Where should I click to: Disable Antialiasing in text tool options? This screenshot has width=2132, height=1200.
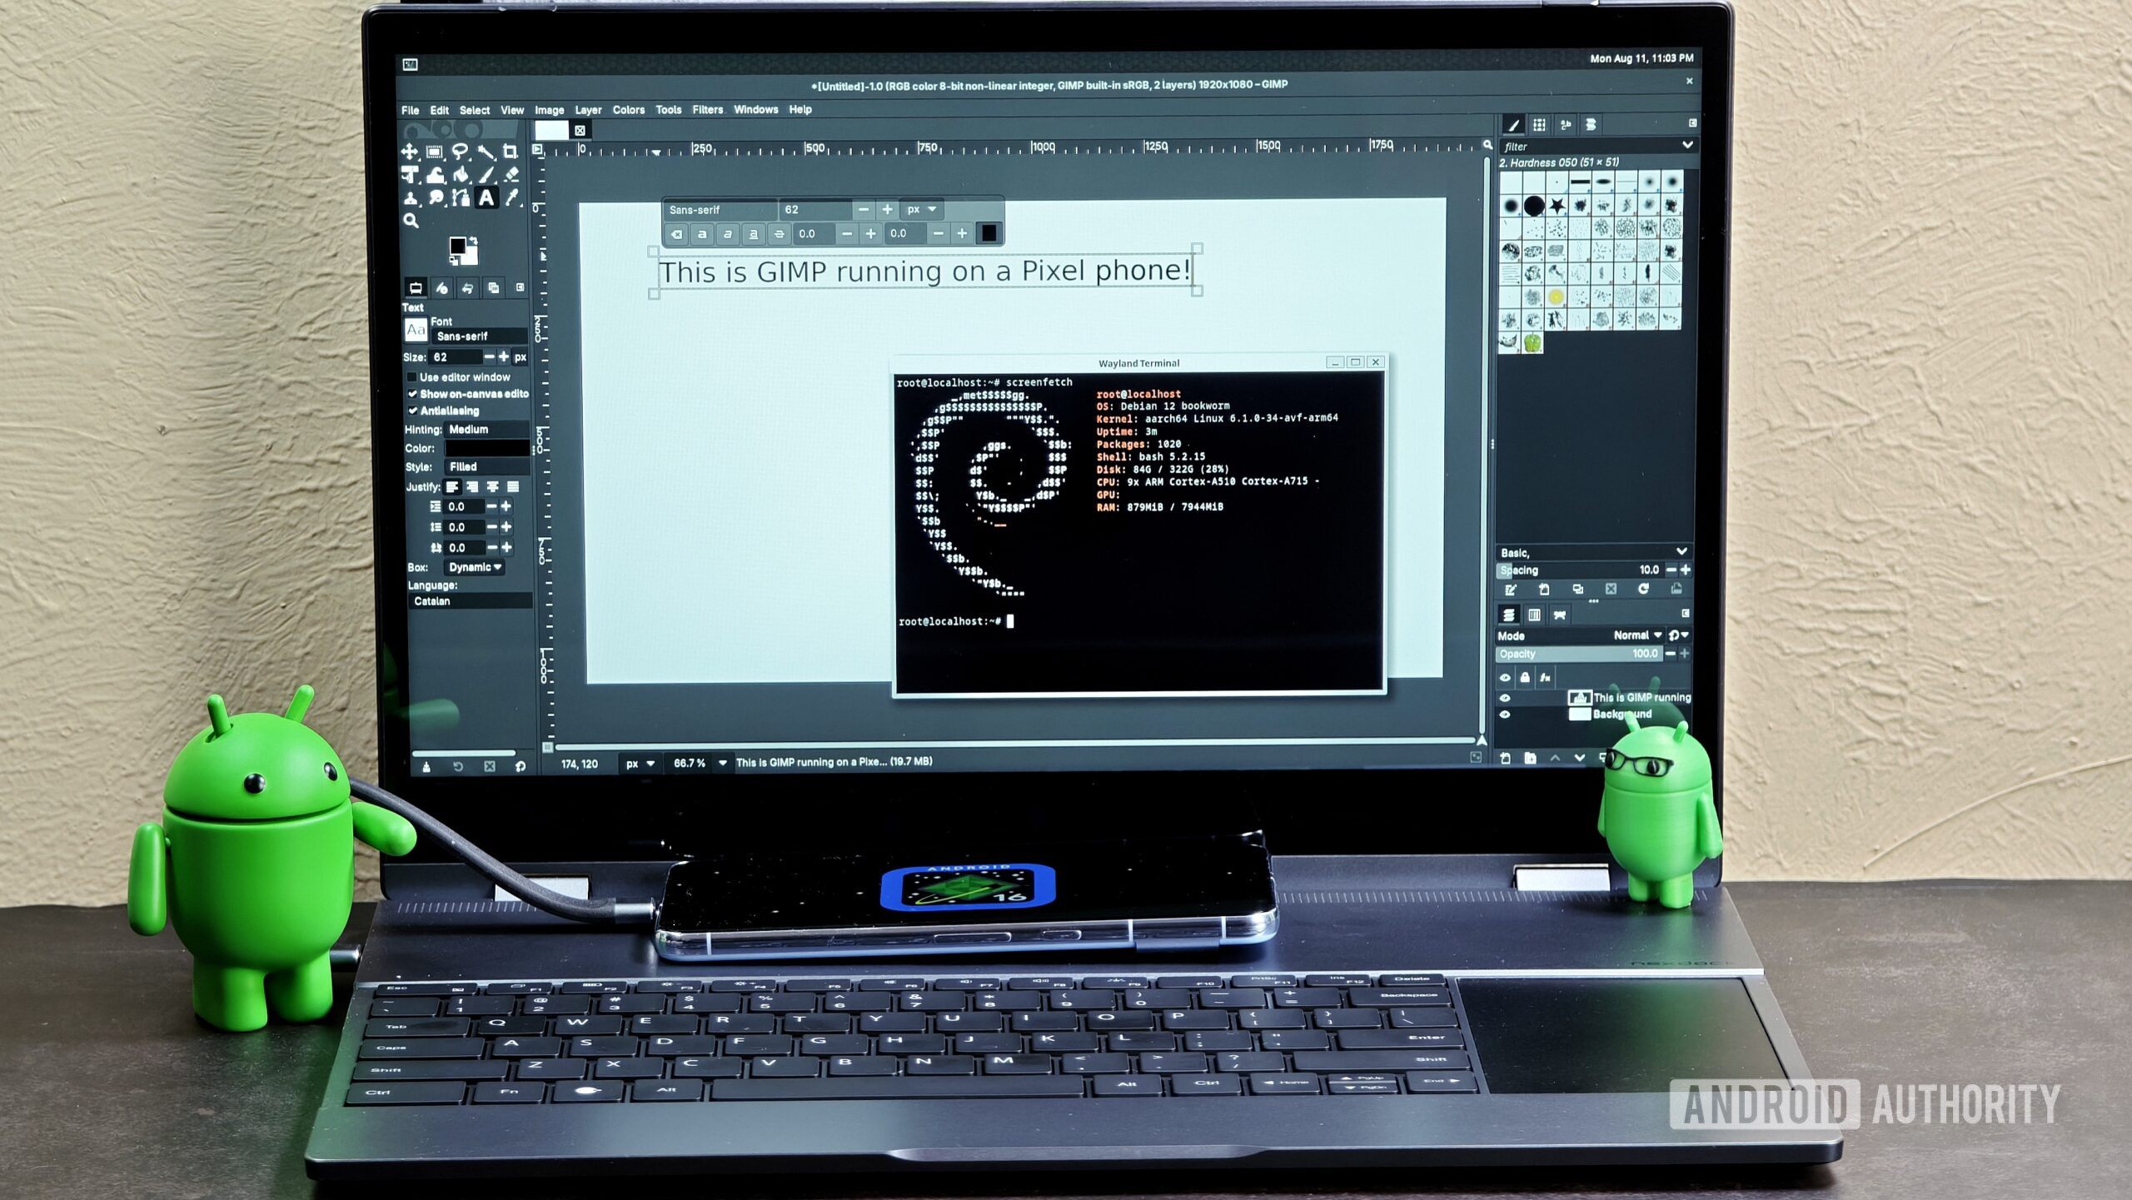pyautogui.click(x=413, y=411)
